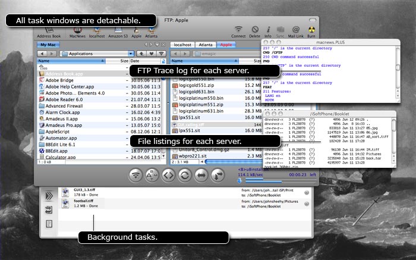Open the Applications path dropdown
This screenshot has height=260, width=416.
pos(97,54)
